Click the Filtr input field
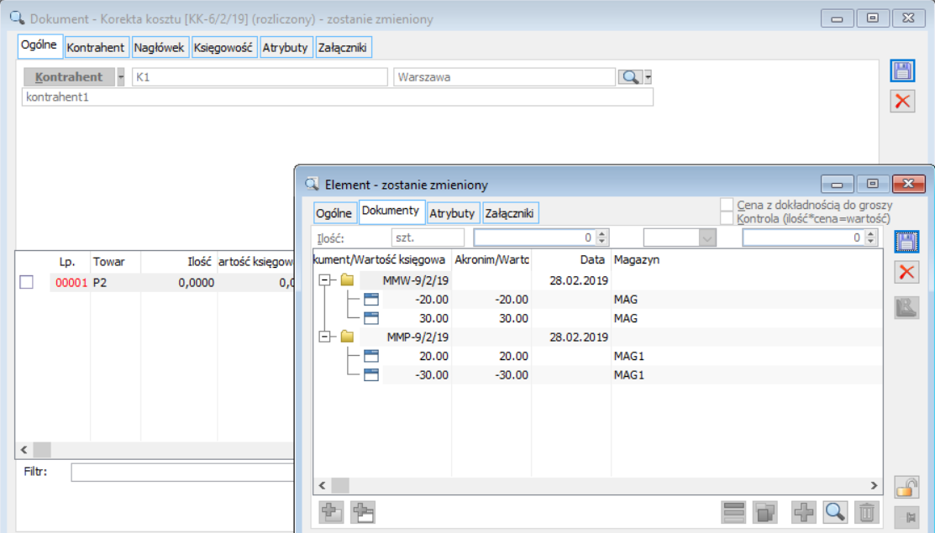 (x=182, y=473)
